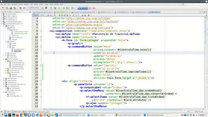Image resolution: width=208 pixels, height=117 pixels.
Task: Open the File menu
Action: (2, 4)
